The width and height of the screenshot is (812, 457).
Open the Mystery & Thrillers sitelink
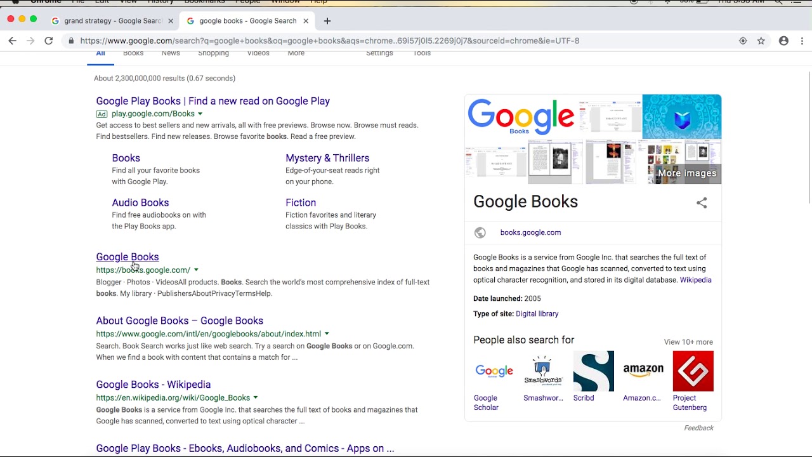[x=327, y=158]
